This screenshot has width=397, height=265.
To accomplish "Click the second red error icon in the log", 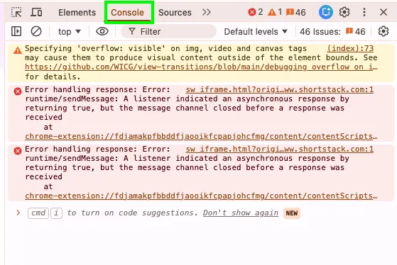I will 18,151.
